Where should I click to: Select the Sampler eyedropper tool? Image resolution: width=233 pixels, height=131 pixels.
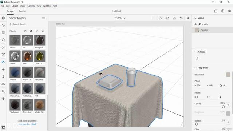tap(3, 55)
